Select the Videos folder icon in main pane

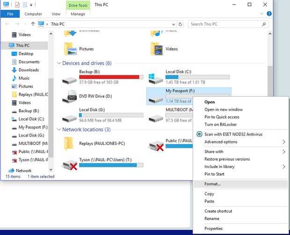(157, 49)
